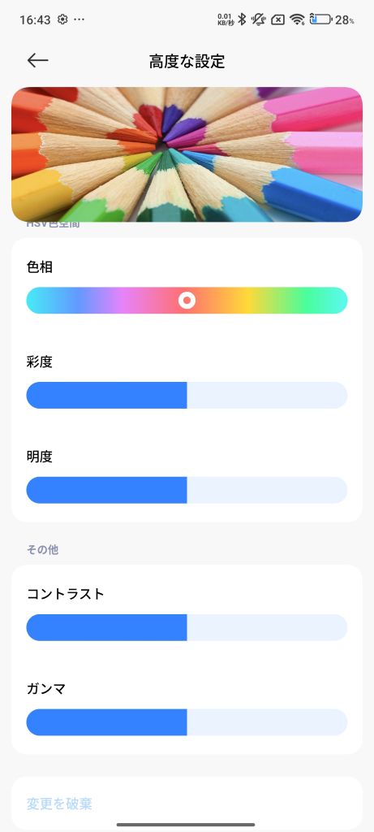The width and height of the screenshot is (374, 832).
Task: Pick the yellow area on 色相 bar
Action: tap(247, 301)
